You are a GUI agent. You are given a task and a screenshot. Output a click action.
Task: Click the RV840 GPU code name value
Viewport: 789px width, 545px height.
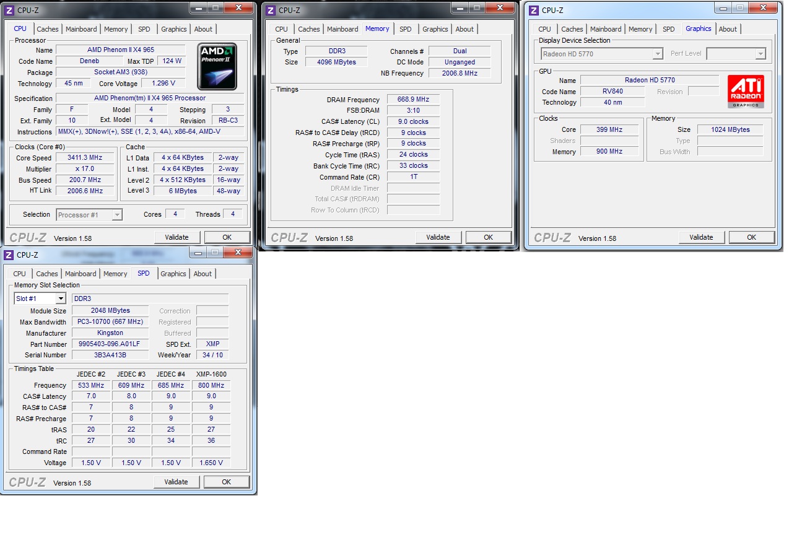point(612,91)
